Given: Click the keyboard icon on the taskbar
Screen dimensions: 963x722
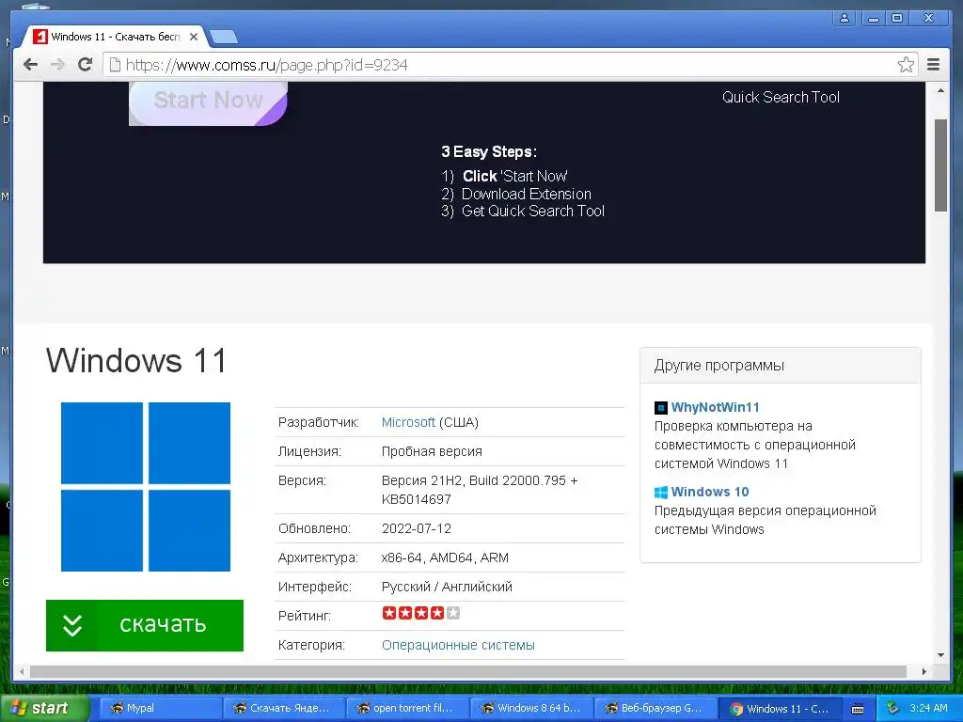Looking at the screenshot, I should [858, 709].
